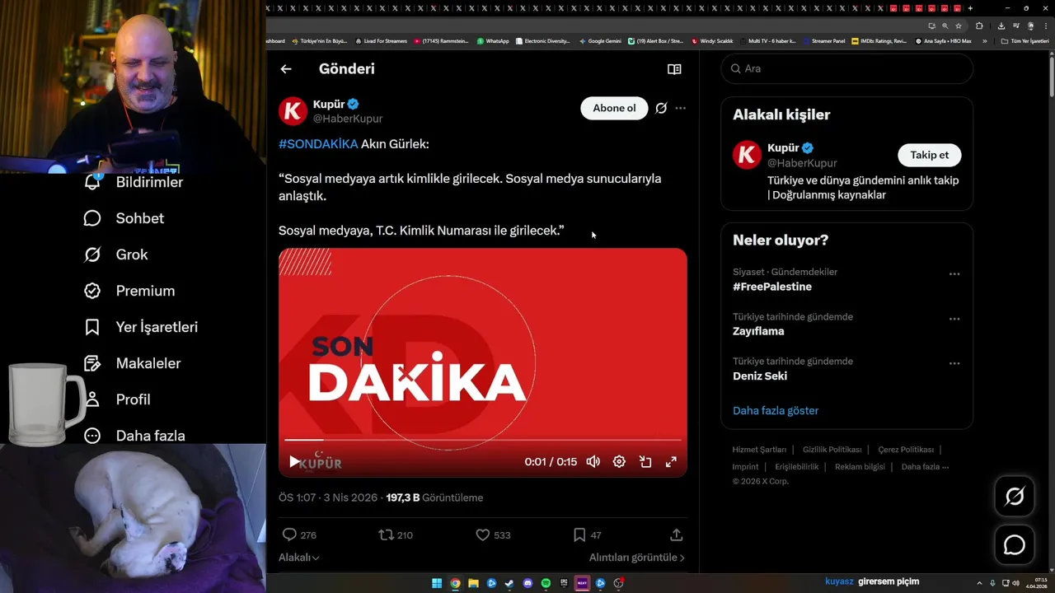1055x593 pixels.
Task: Open the Streamer Panel bookmark
Action: (823, 41)
